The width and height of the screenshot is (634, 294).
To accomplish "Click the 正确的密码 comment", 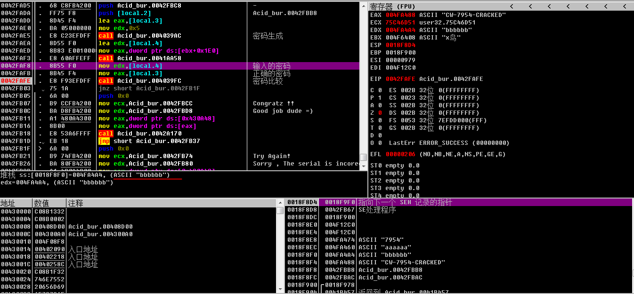I will (271, 73).
